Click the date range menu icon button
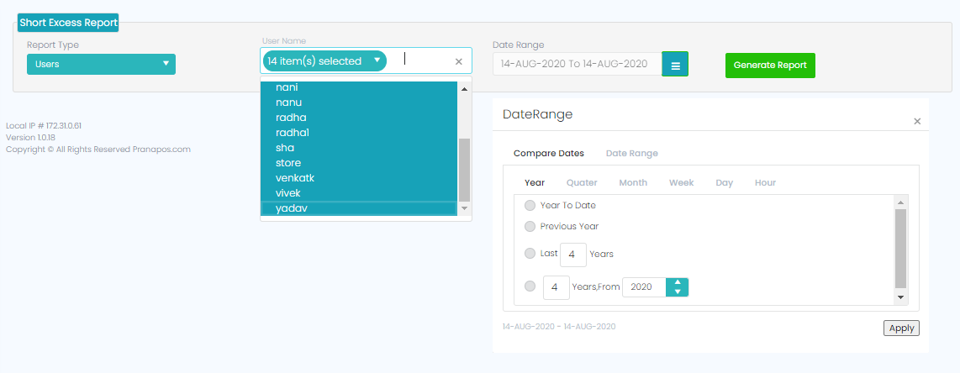Screen dimensions: 960x373 click(675, 65)
